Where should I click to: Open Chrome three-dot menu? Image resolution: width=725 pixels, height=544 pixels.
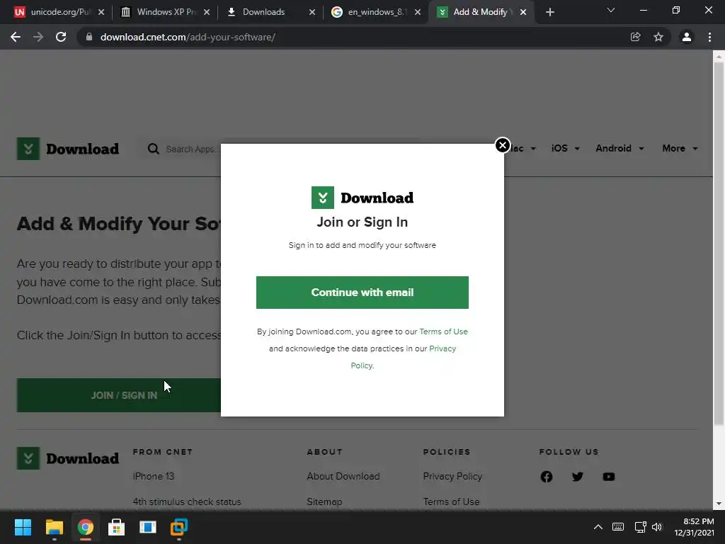pos(709,37)
